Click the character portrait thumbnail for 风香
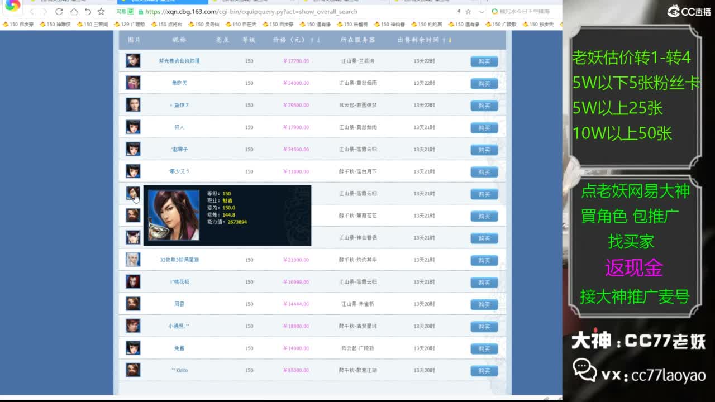Screen dimensions: 715x402 tap(132, 304)
